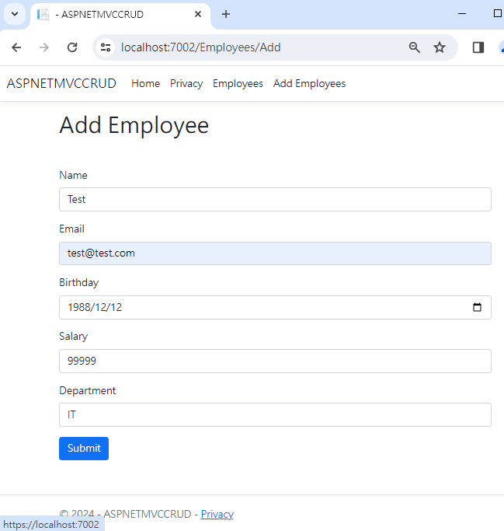Image resolution: width=504 pixels, height=531 pixels.
Task: Open Add Employees nav link
Action: coord(309,83)
